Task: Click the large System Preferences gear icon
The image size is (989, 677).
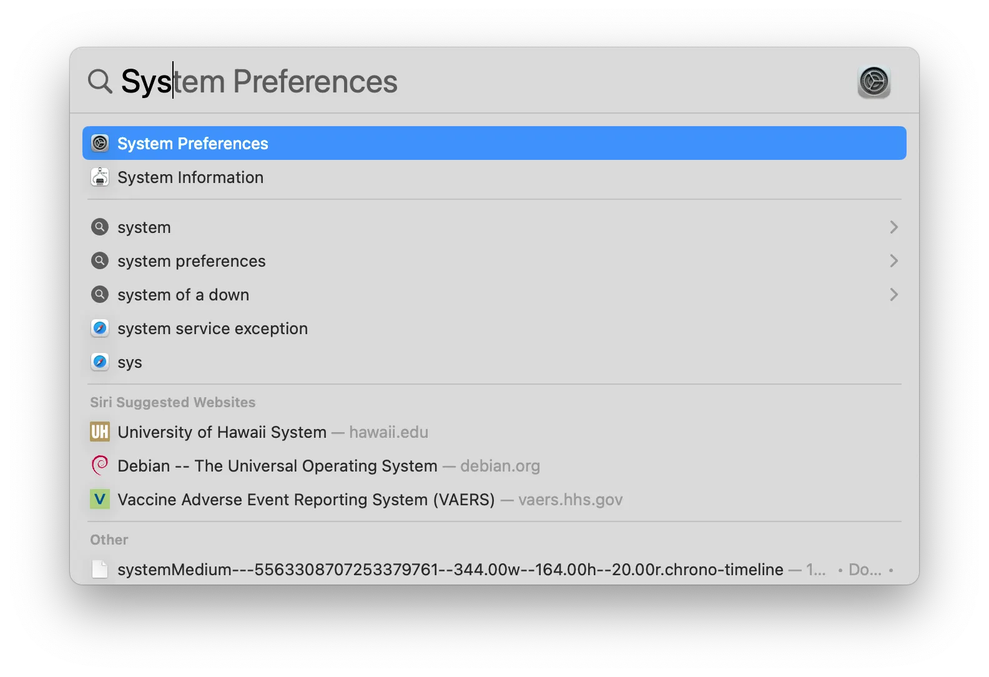Action: [x=873, y=81]
